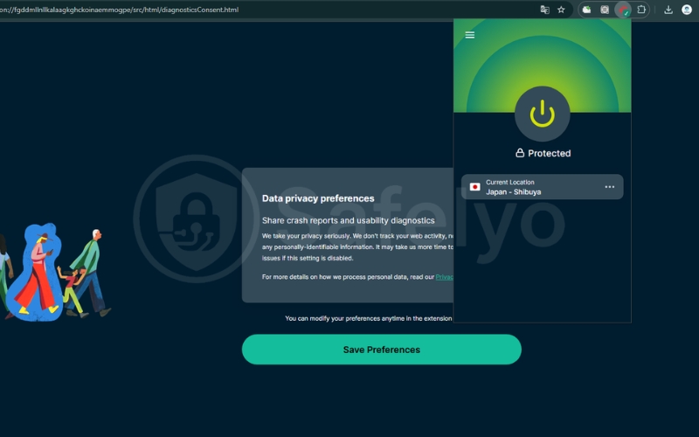The image size is (699, 437).
Task: Open the browser profile avatar
Action: [686, 10]
